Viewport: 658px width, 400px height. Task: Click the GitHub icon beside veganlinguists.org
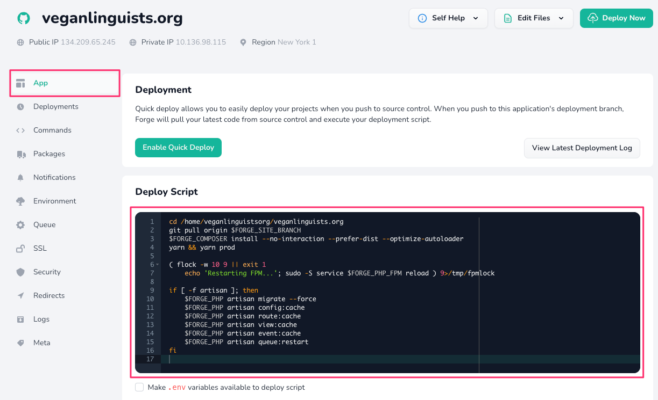pos(23,17)
